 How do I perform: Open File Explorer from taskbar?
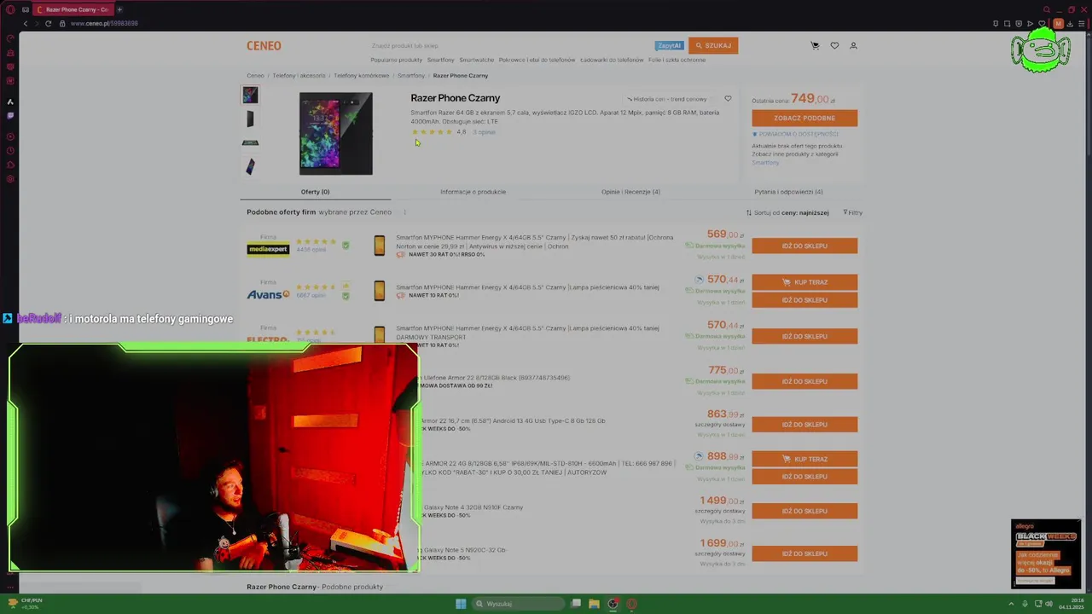point(594,604)
